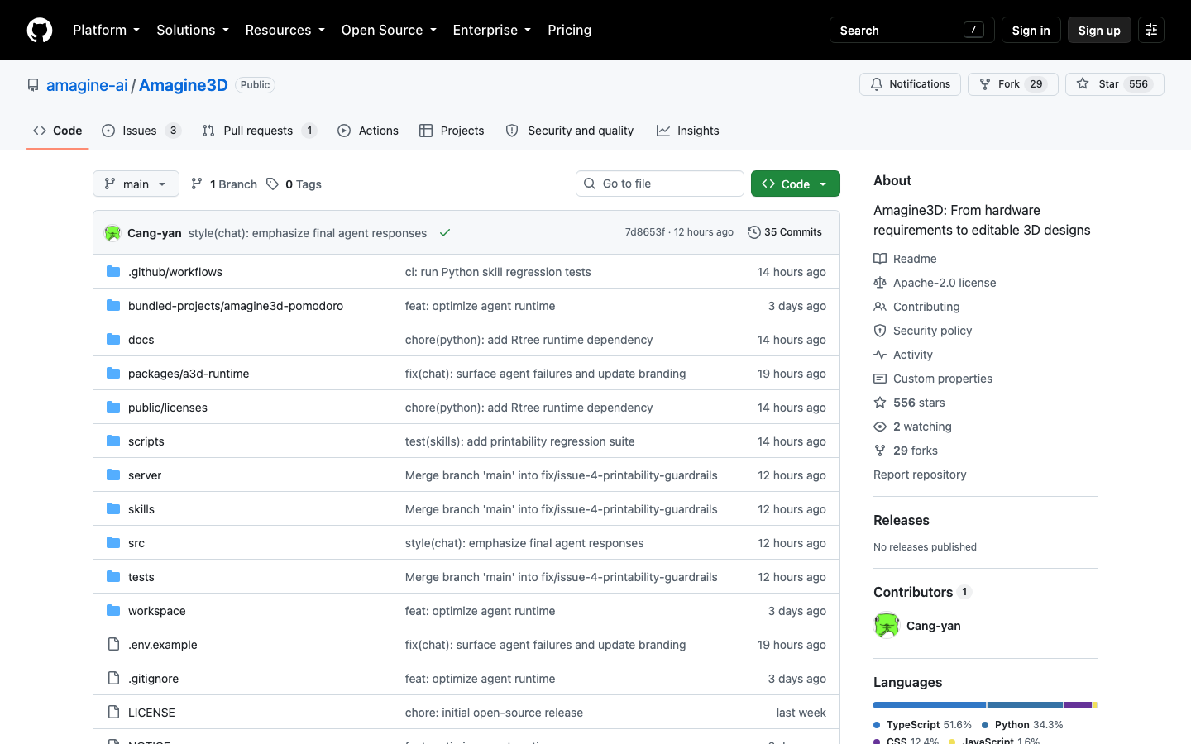The width and height of the screenshot is (1191, 744).
Task: Switch to the Issues tab
Action: click(x=141, y=131)
